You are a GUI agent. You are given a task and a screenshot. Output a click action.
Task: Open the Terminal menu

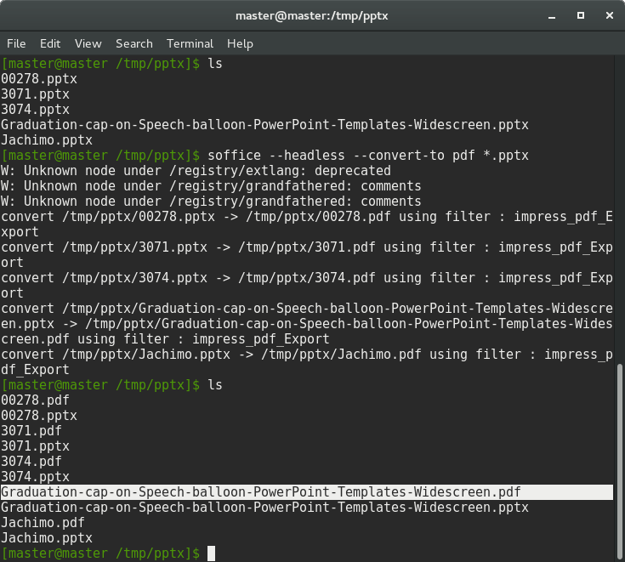[190, 43]
